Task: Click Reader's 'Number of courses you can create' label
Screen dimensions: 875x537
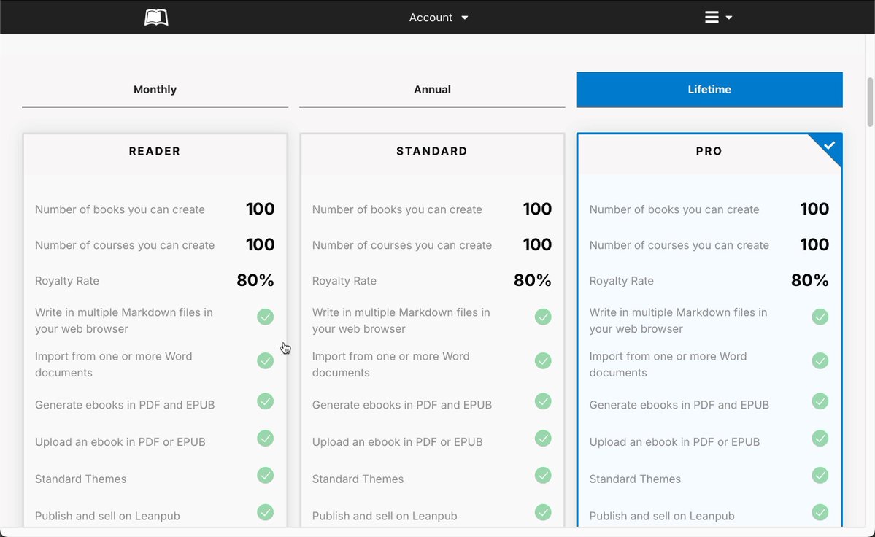Action: point(125,245)
